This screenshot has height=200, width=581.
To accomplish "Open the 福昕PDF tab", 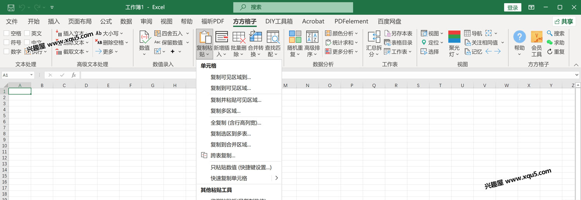I will 213,21.
